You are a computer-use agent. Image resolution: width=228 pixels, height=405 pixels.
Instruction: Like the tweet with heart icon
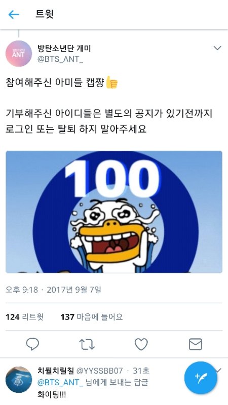(141, 344)
